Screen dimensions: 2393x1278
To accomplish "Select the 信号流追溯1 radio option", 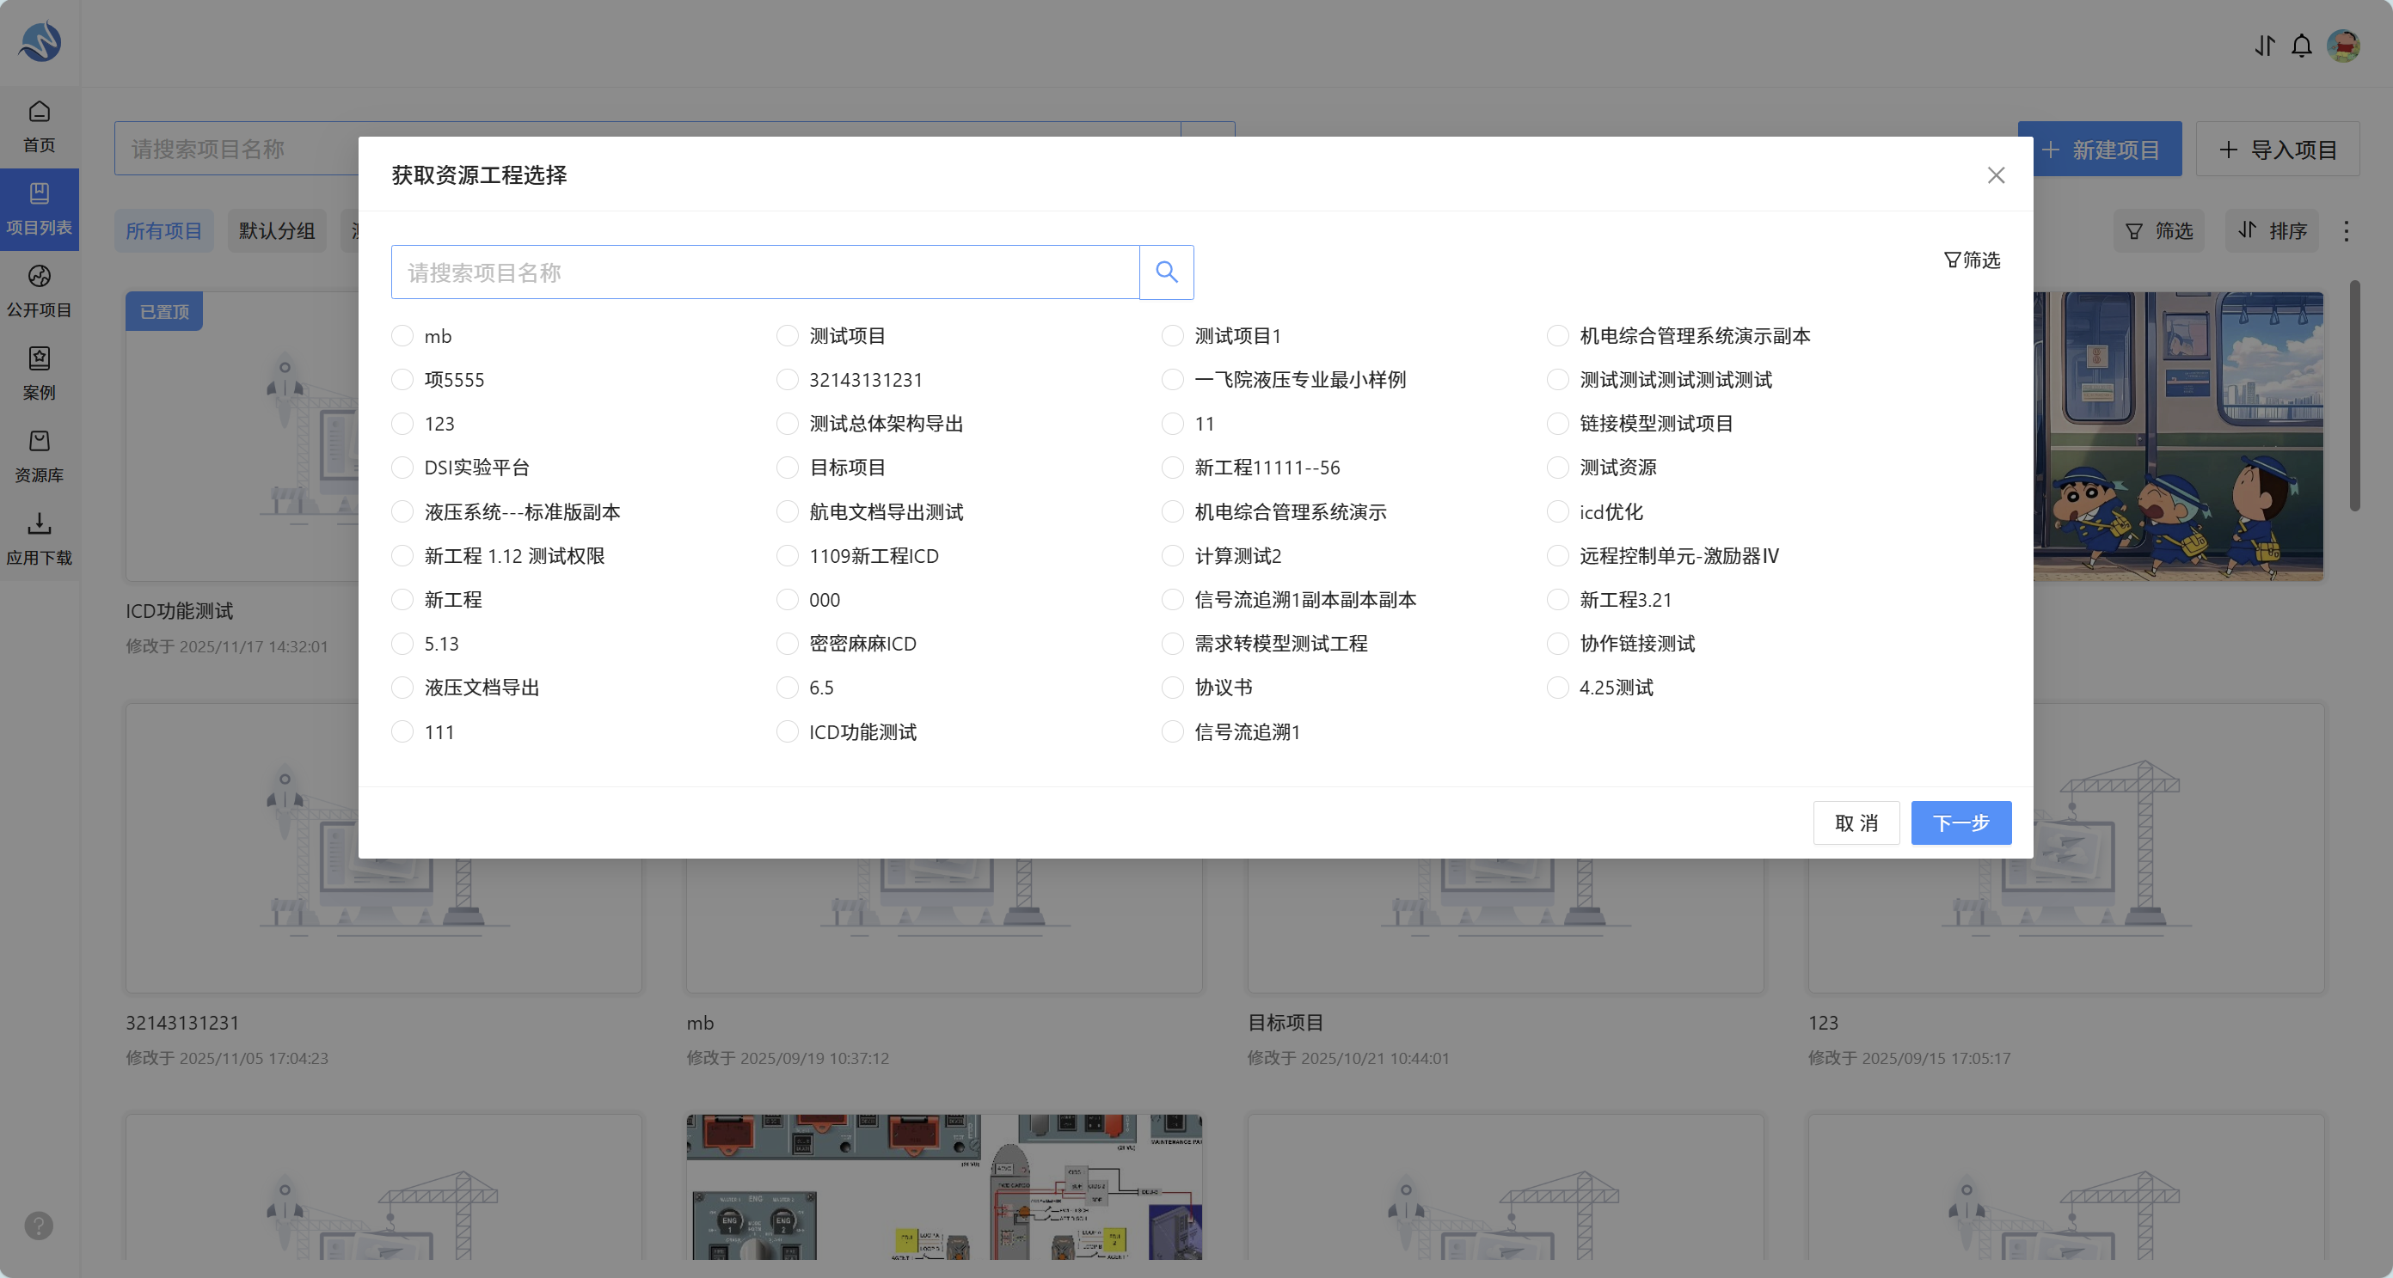I will point(1173,732).
